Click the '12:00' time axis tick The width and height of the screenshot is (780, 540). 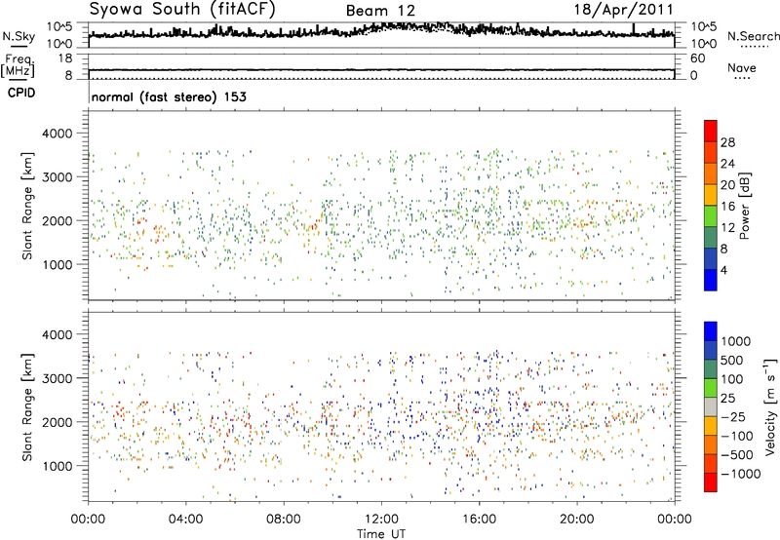pyautogui.click(x=381, y=520)
